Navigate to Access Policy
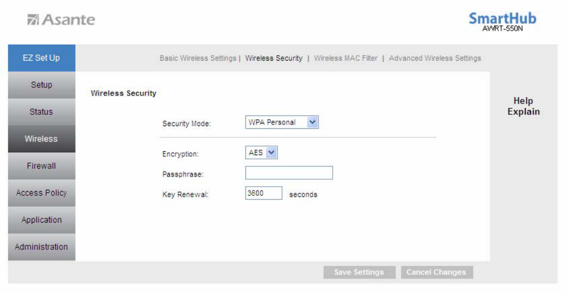The height and width of the screenshot is (293, 567). click(x=41, y=193)
